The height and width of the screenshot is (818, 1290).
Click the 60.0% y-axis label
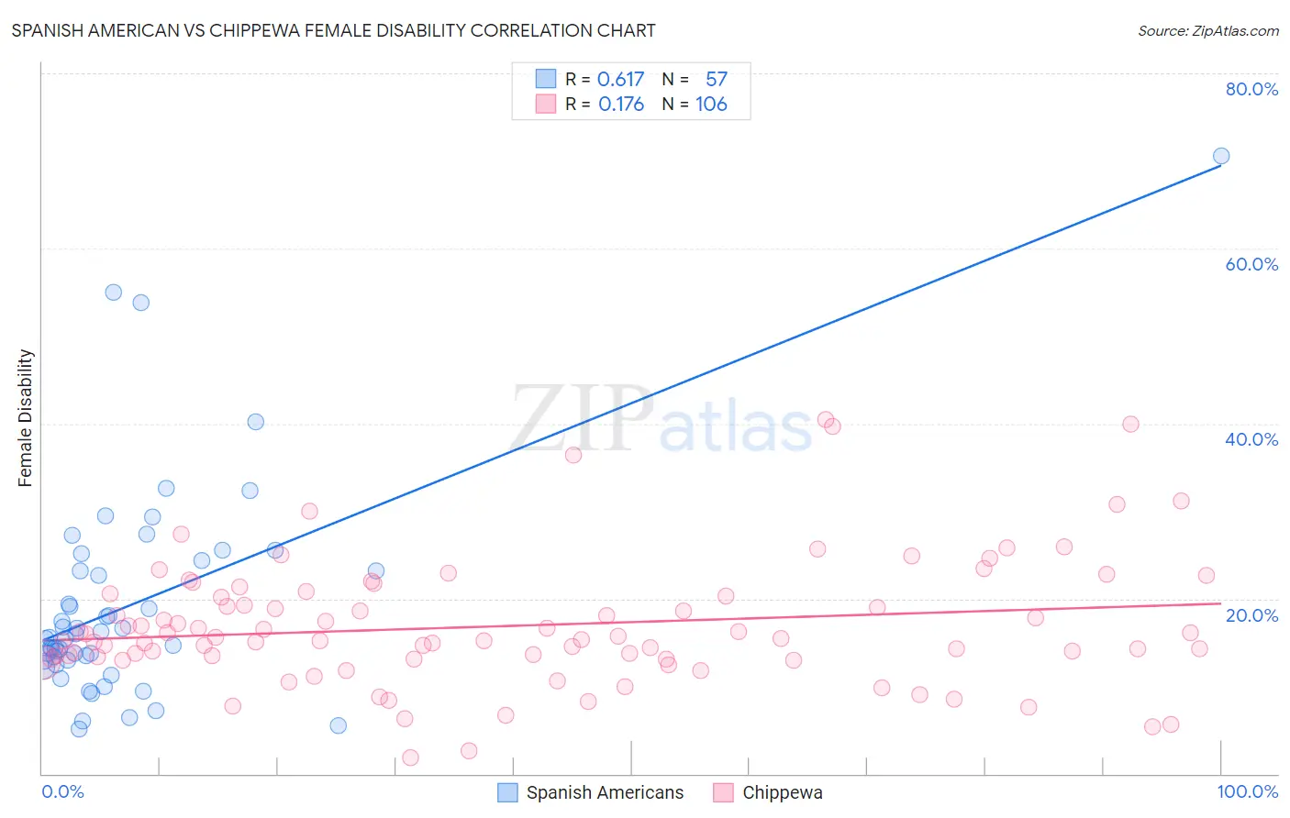click(x=1251, y=264)
